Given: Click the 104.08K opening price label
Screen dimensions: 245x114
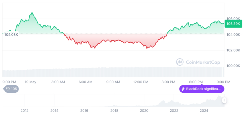Looking at the screenshot, I should coord(11,34).
